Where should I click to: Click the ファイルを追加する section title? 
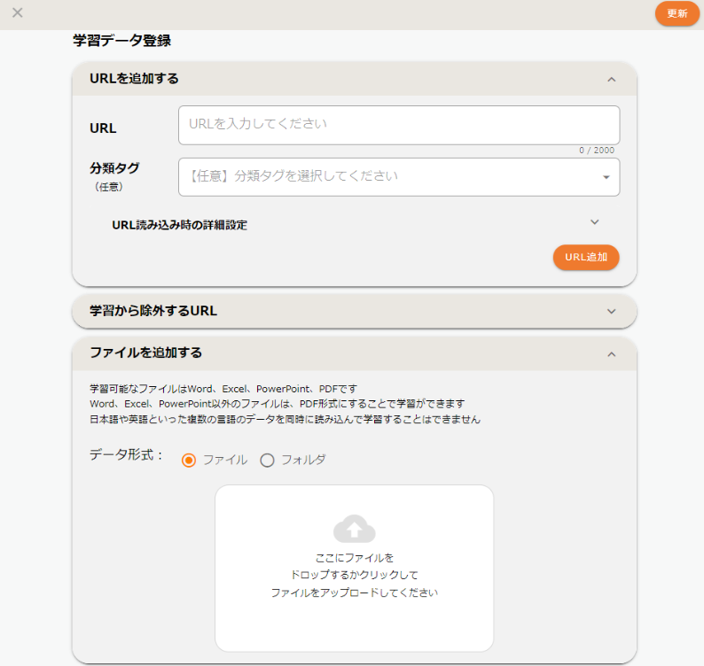tap(146, 352)
